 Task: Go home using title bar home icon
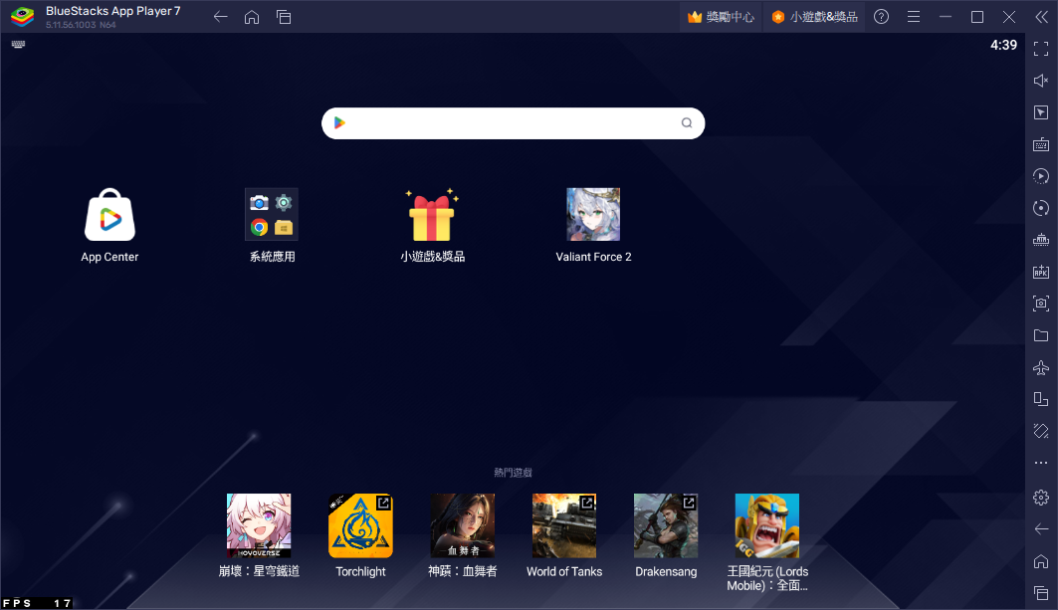[x=252, y=17]
